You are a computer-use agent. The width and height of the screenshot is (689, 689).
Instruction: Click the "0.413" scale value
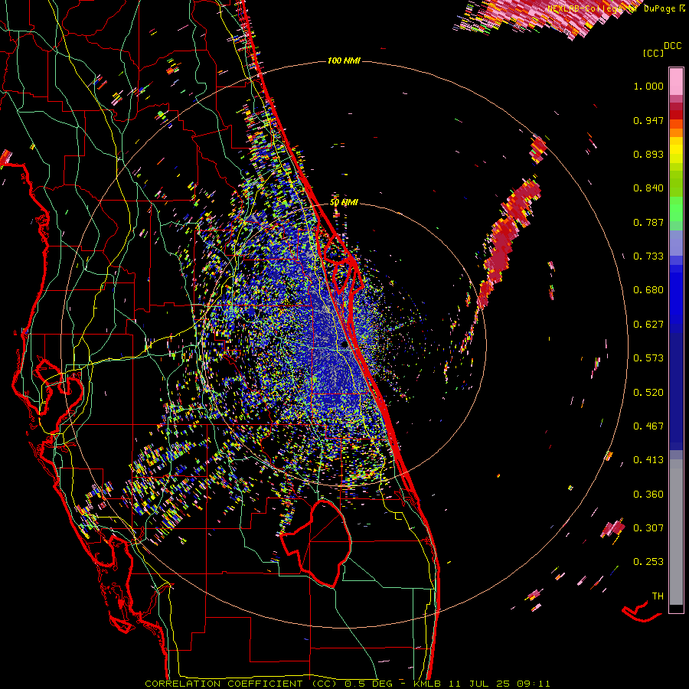click(x=648, y=460)
